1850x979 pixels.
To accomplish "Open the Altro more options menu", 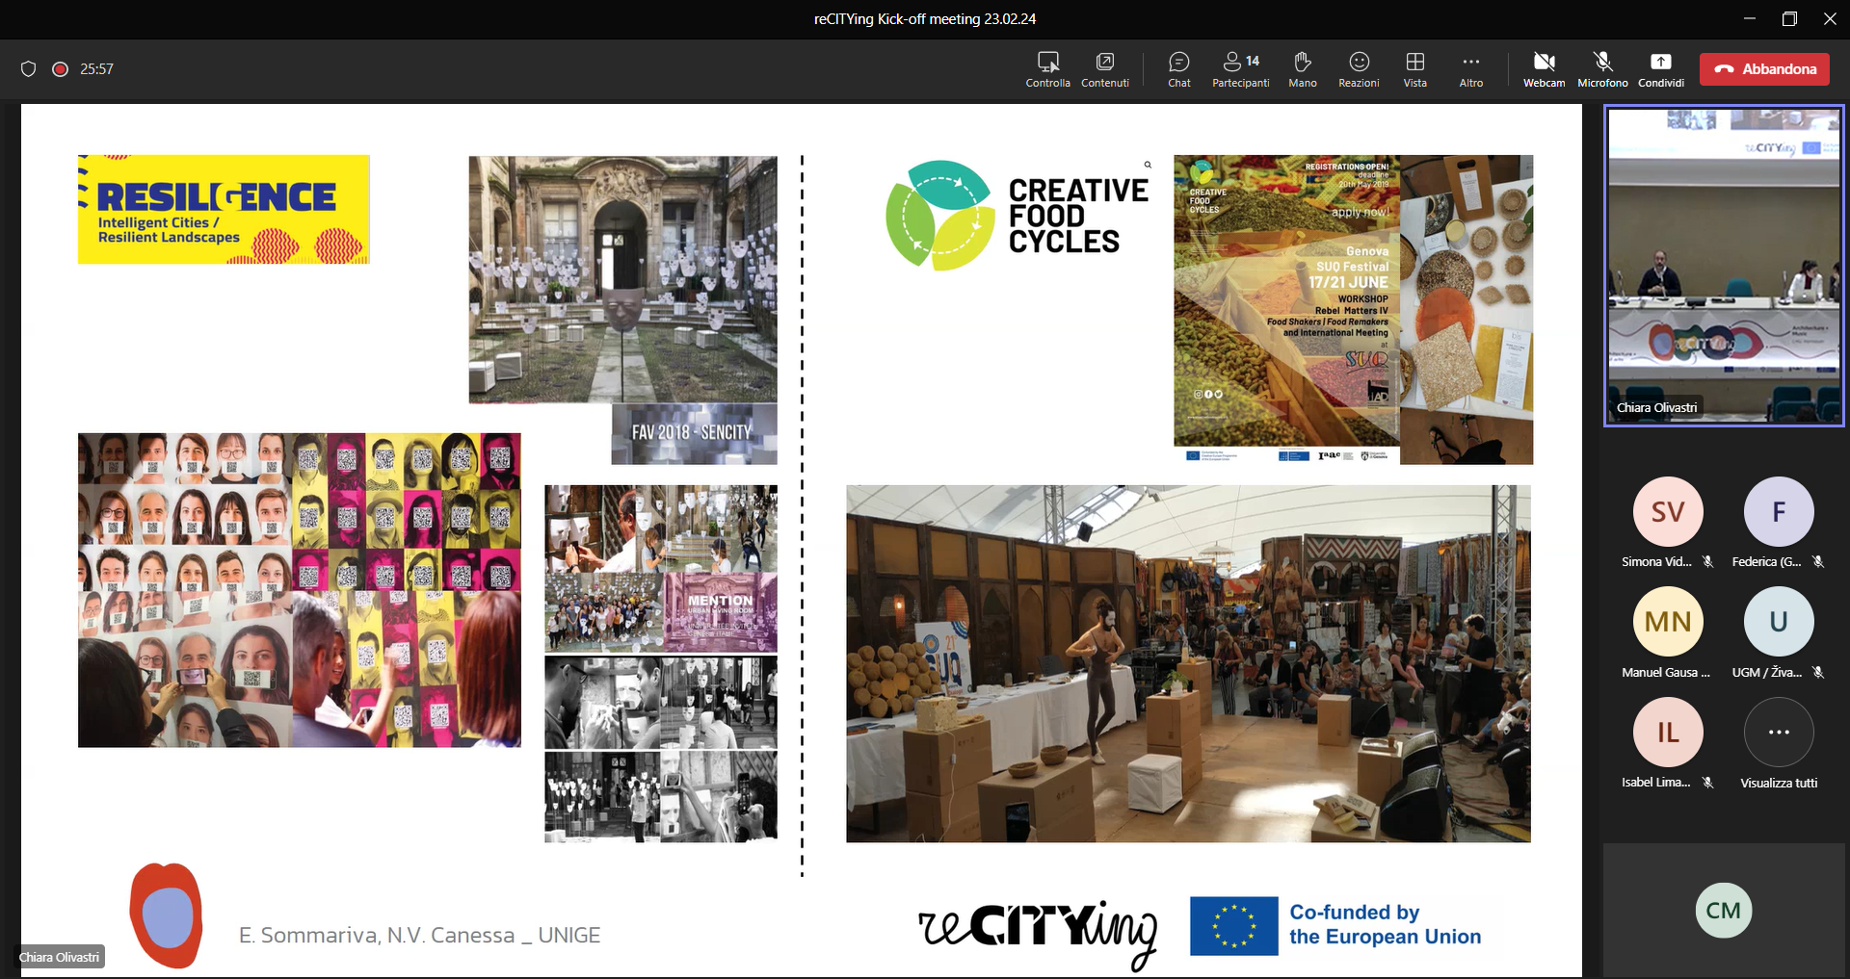I will [1470, 68].
